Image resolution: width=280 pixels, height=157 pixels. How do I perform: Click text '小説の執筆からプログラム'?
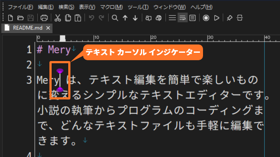click(x=105, y=110)
